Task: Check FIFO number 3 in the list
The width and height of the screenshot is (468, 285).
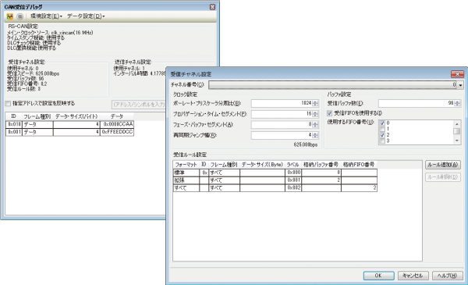Action: (382, 141)
